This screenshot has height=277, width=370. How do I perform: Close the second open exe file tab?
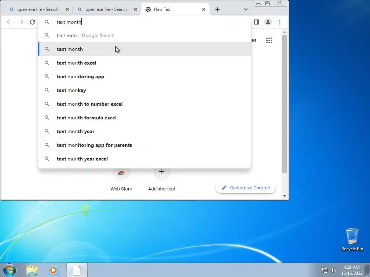135,9
